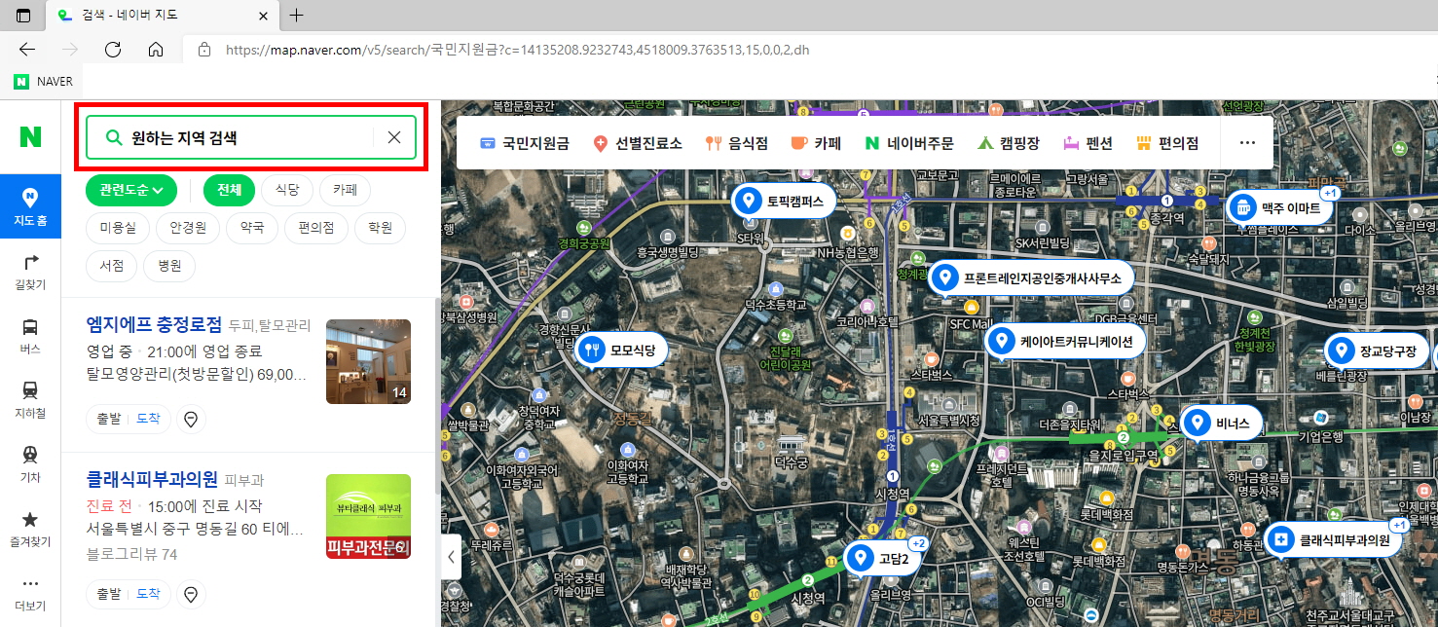
Task: Go back in browser
Action: pyautogui.click(x=27, y=49)
